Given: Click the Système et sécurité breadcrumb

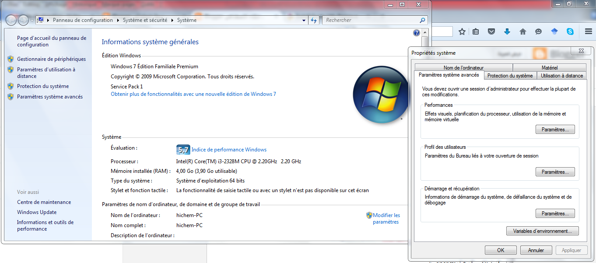Looking at the screenshot, I should 145,20.
